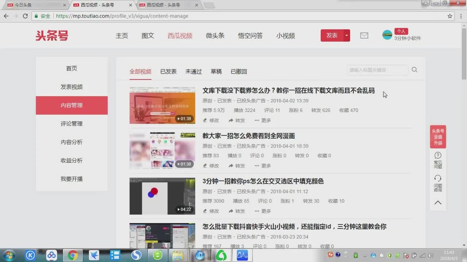Open 我要开播 in left sidebar
The width and height of the screenshot is (467, 262).
(72, 179)
